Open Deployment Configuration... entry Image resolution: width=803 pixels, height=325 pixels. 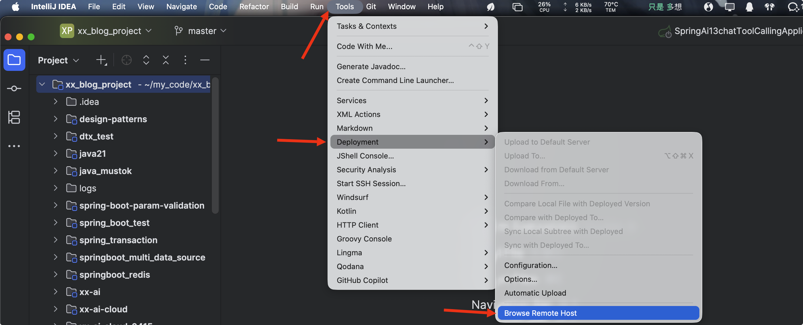point(598,265)
